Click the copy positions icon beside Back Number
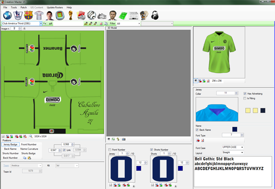The image size is (275, 189). point(25,158)
